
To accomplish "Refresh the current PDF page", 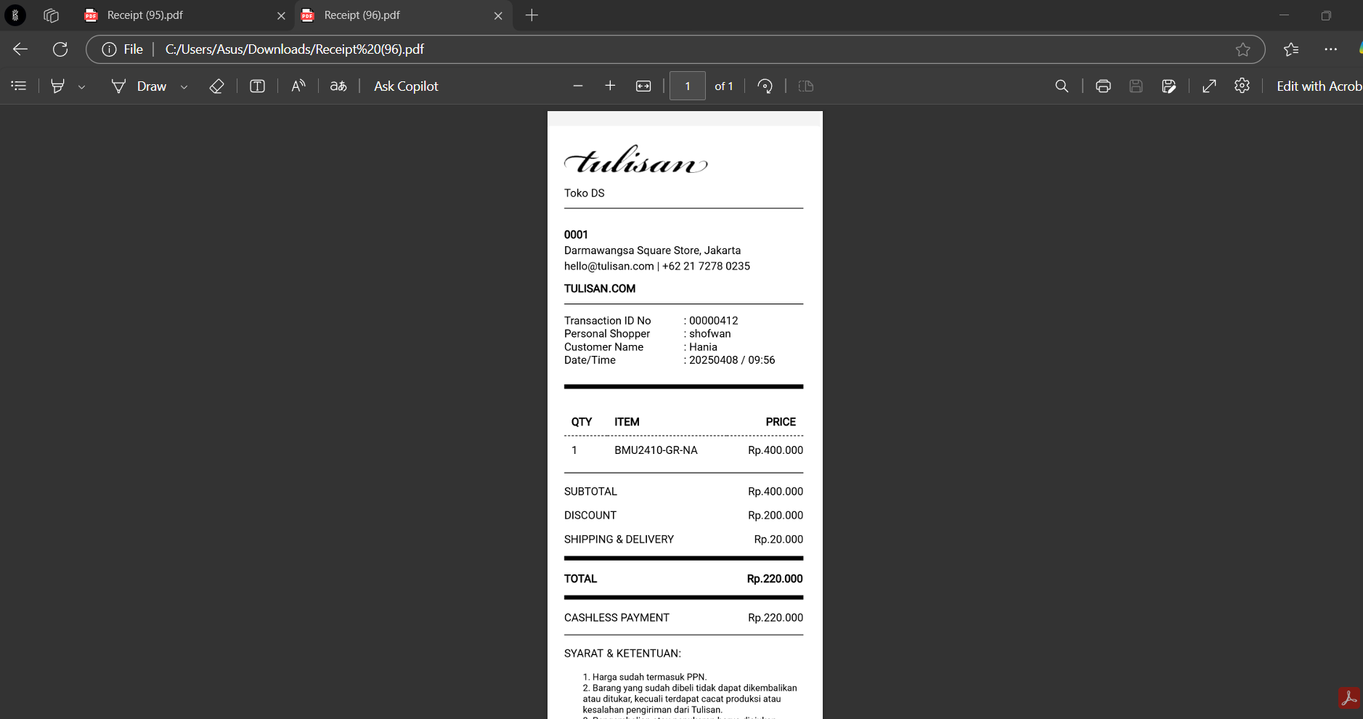I will click(60, 49).
